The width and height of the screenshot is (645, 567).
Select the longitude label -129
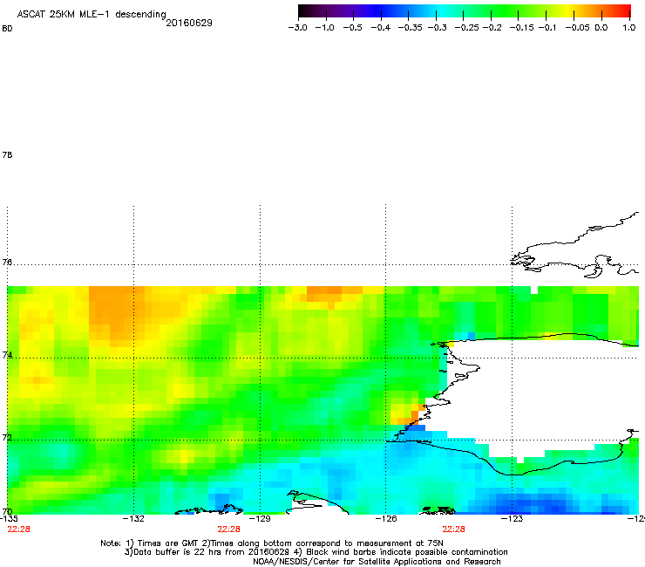tap(260, 518)
